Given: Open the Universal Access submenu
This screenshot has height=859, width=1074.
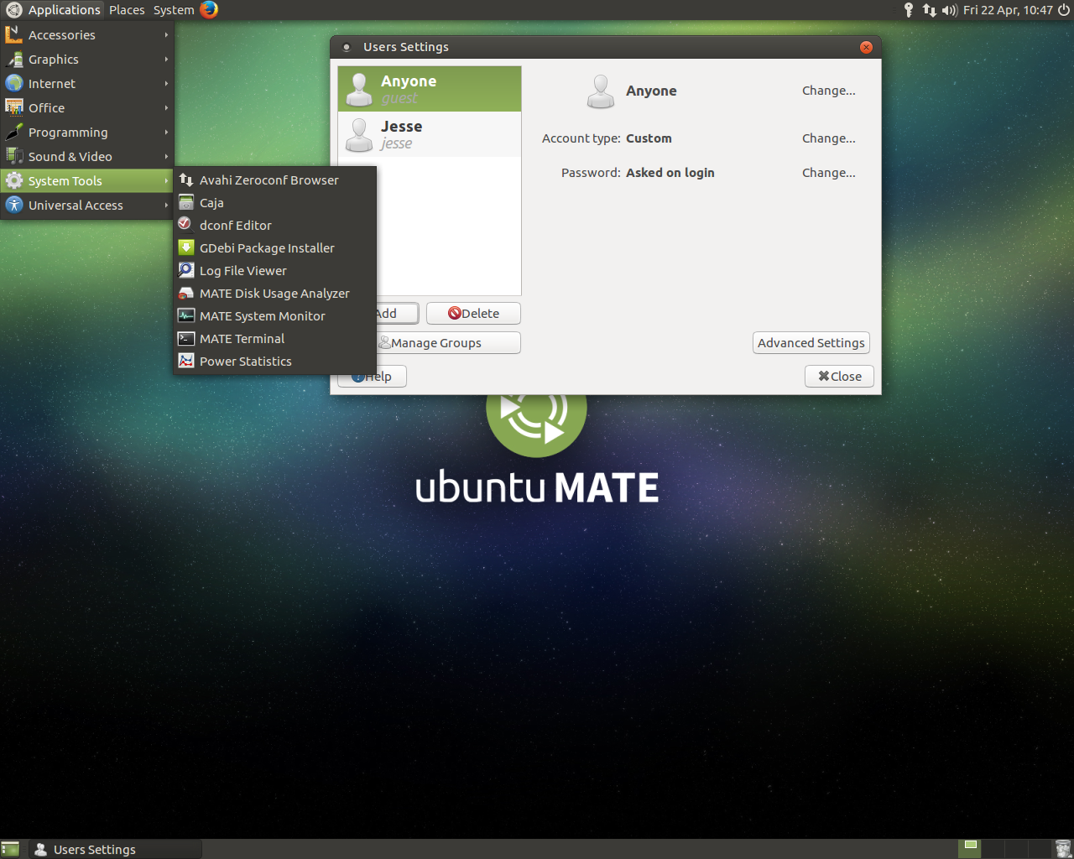Looking at the screenshot, I should pyautogui.click(x=87, y=206).
